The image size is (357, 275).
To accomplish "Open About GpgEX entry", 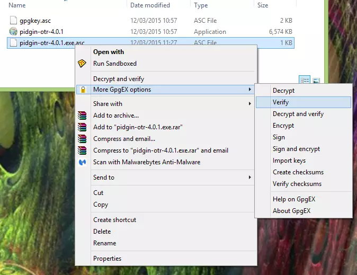I will (291, 211).
